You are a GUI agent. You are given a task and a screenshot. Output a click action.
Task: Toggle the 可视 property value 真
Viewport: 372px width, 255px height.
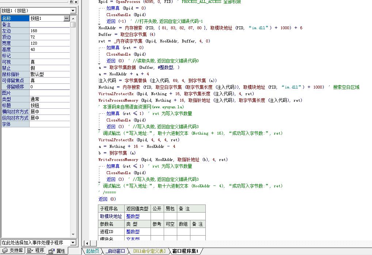click(x=50, y=62)
